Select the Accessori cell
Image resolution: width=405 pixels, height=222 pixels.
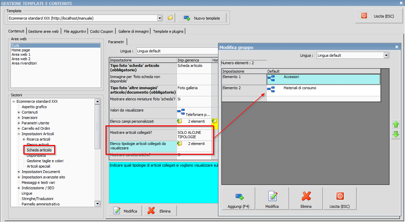(x=324, y=79)
